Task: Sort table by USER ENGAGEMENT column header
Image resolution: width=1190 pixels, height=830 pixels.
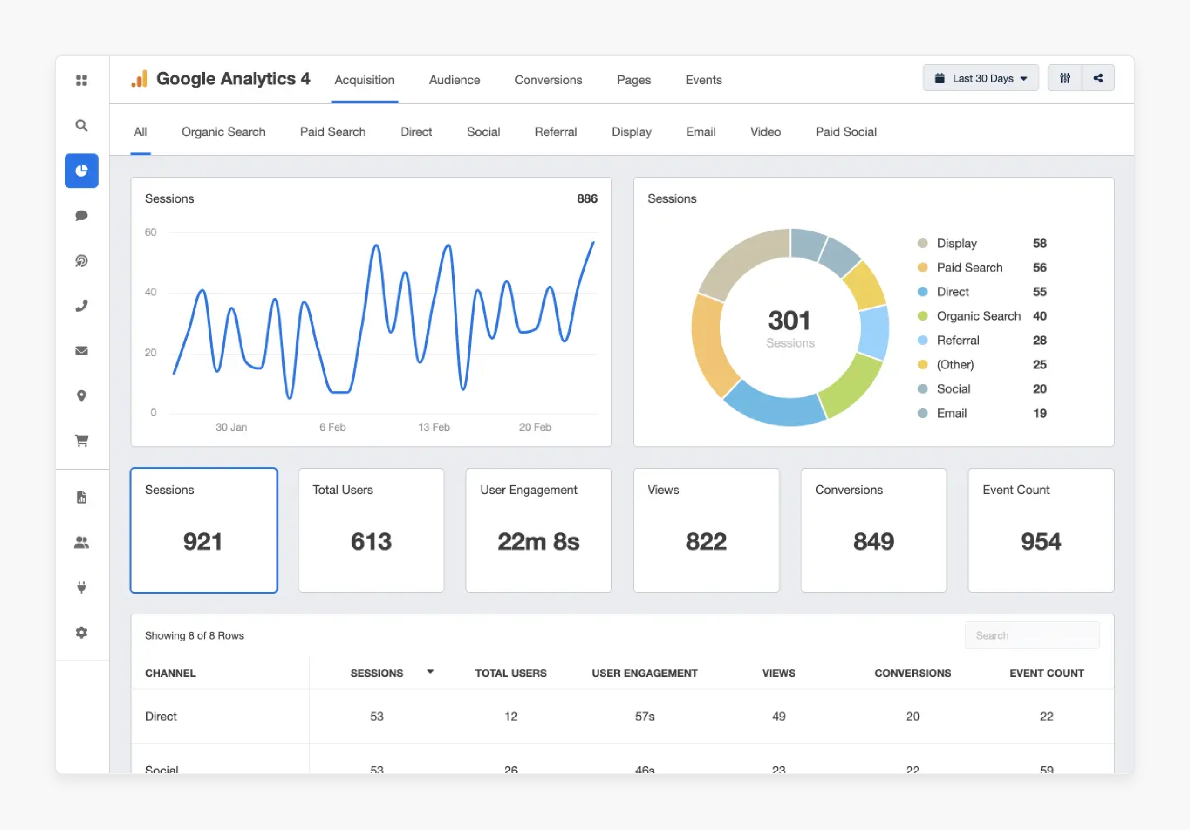Action: point(645,673)
